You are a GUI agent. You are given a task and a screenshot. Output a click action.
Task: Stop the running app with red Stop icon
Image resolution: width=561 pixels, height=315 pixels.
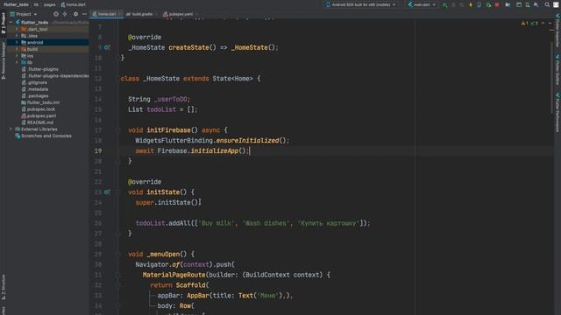[x=497, y=5]
